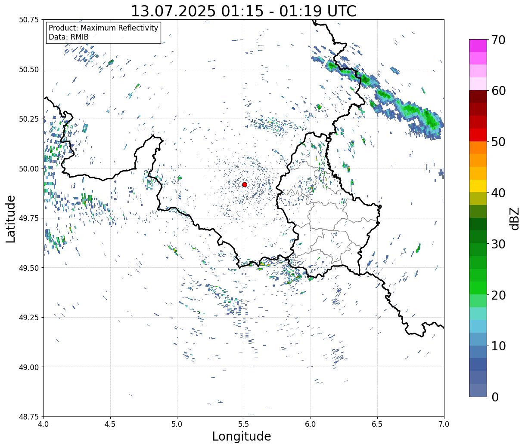The width and height of the screenshot is (525, 447).
Task: Click the yellow swatch just above 40 dBZ
Action: (x=478, y=186)
